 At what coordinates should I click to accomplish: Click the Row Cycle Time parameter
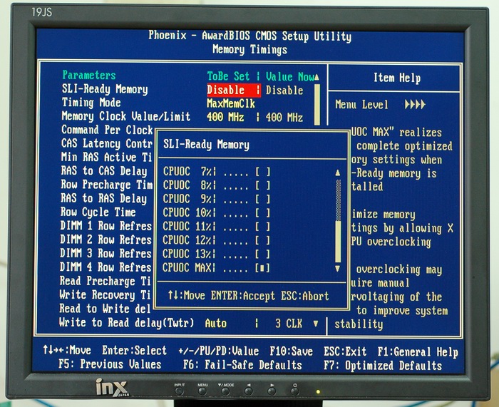click(x=98, y=212)
